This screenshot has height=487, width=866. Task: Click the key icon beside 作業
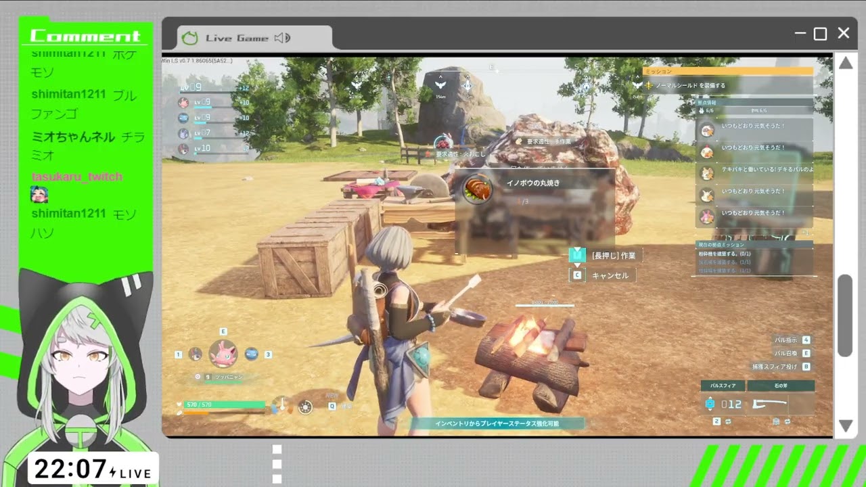577,255
